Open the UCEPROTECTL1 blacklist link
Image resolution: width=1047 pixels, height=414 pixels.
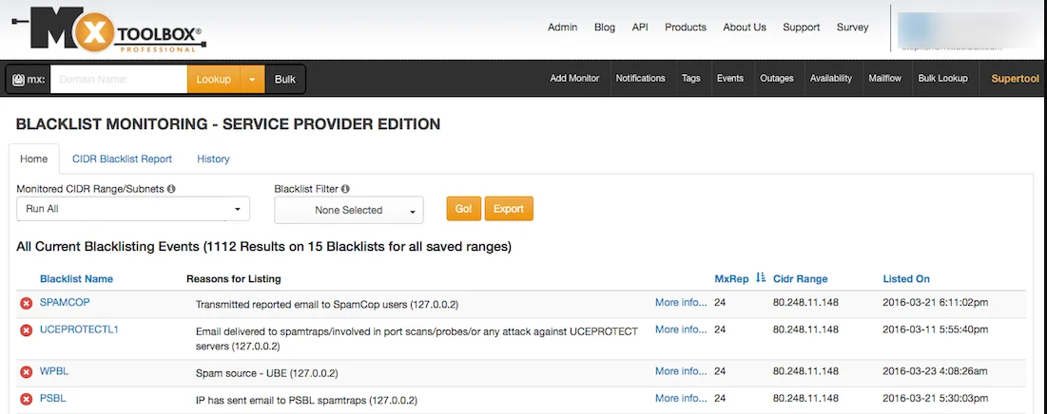(x=79, y=329)
